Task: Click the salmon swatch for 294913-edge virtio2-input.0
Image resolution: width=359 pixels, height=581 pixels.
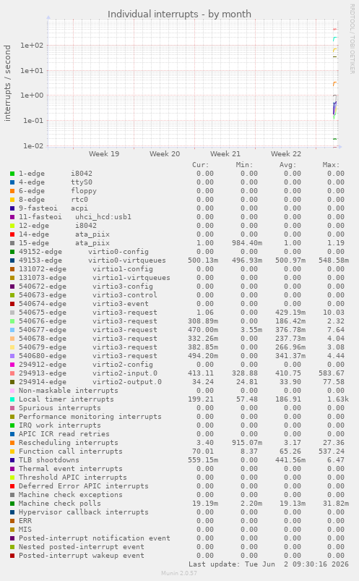Action: pos(12,373)
